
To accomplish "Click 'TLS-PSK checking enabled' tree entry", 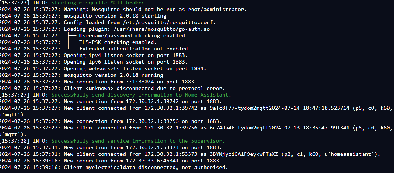I will click(118, 42).
